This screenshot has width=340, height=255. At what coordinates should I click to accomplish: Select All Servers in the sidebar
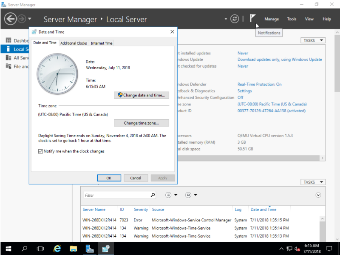[x=17, y=58]
